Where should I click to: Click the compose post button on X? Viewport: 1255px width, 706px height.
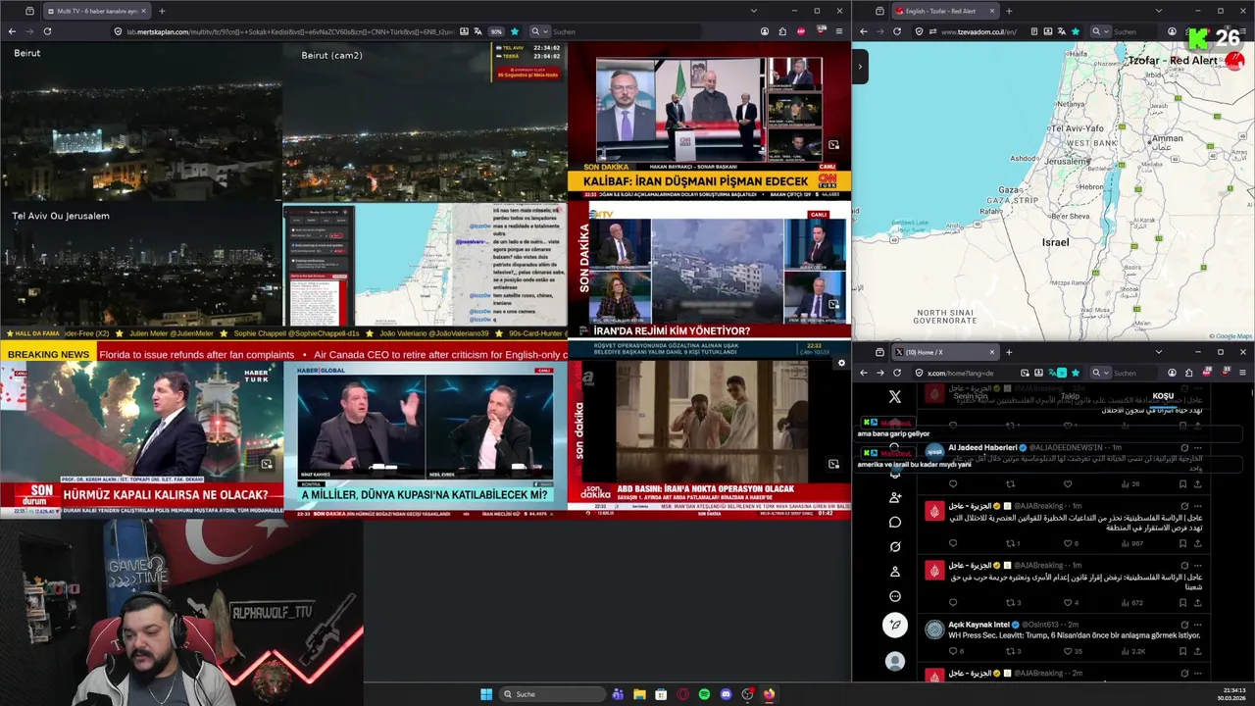coord(894,625)
